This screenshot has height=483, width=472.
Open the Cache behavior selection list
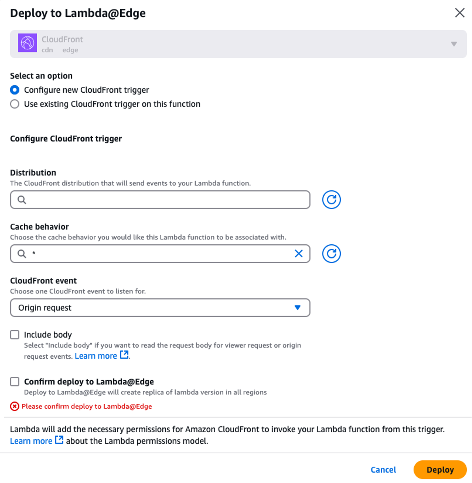[x=158, y=254]
